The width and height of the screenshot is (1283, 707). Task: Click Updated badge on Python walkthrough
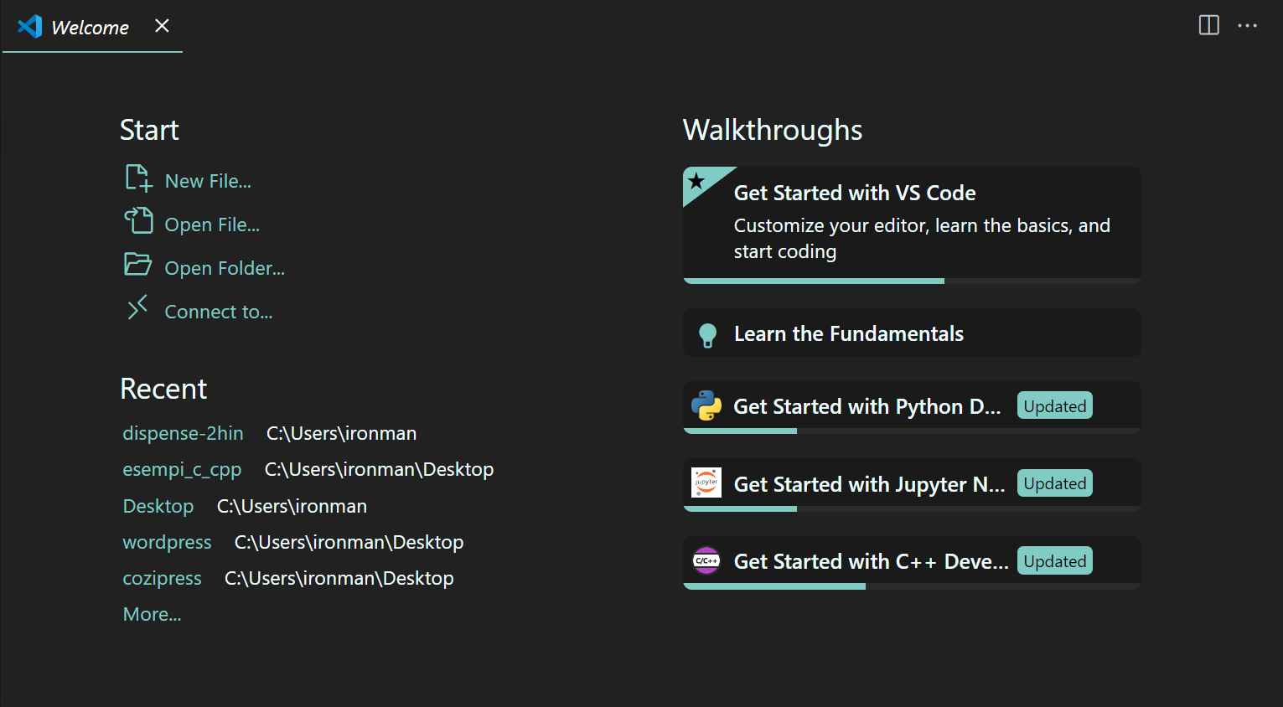1054,406
